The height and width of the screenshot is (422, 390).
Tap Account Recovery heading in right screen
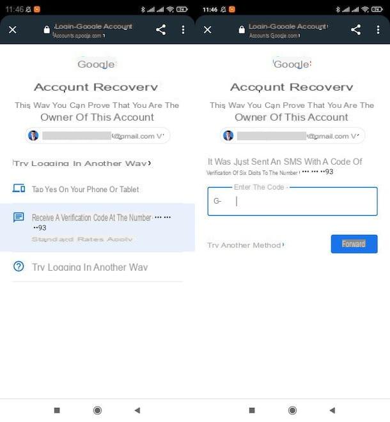pos(292,87)
